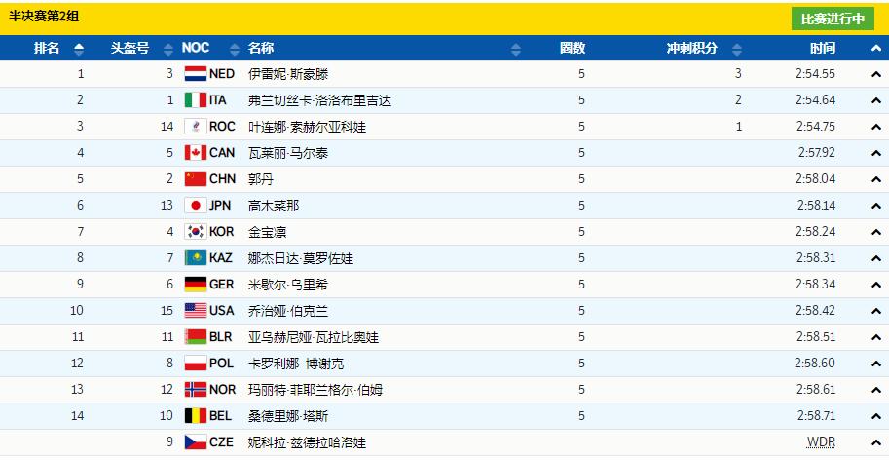Click the Norway flag icon

196,389
